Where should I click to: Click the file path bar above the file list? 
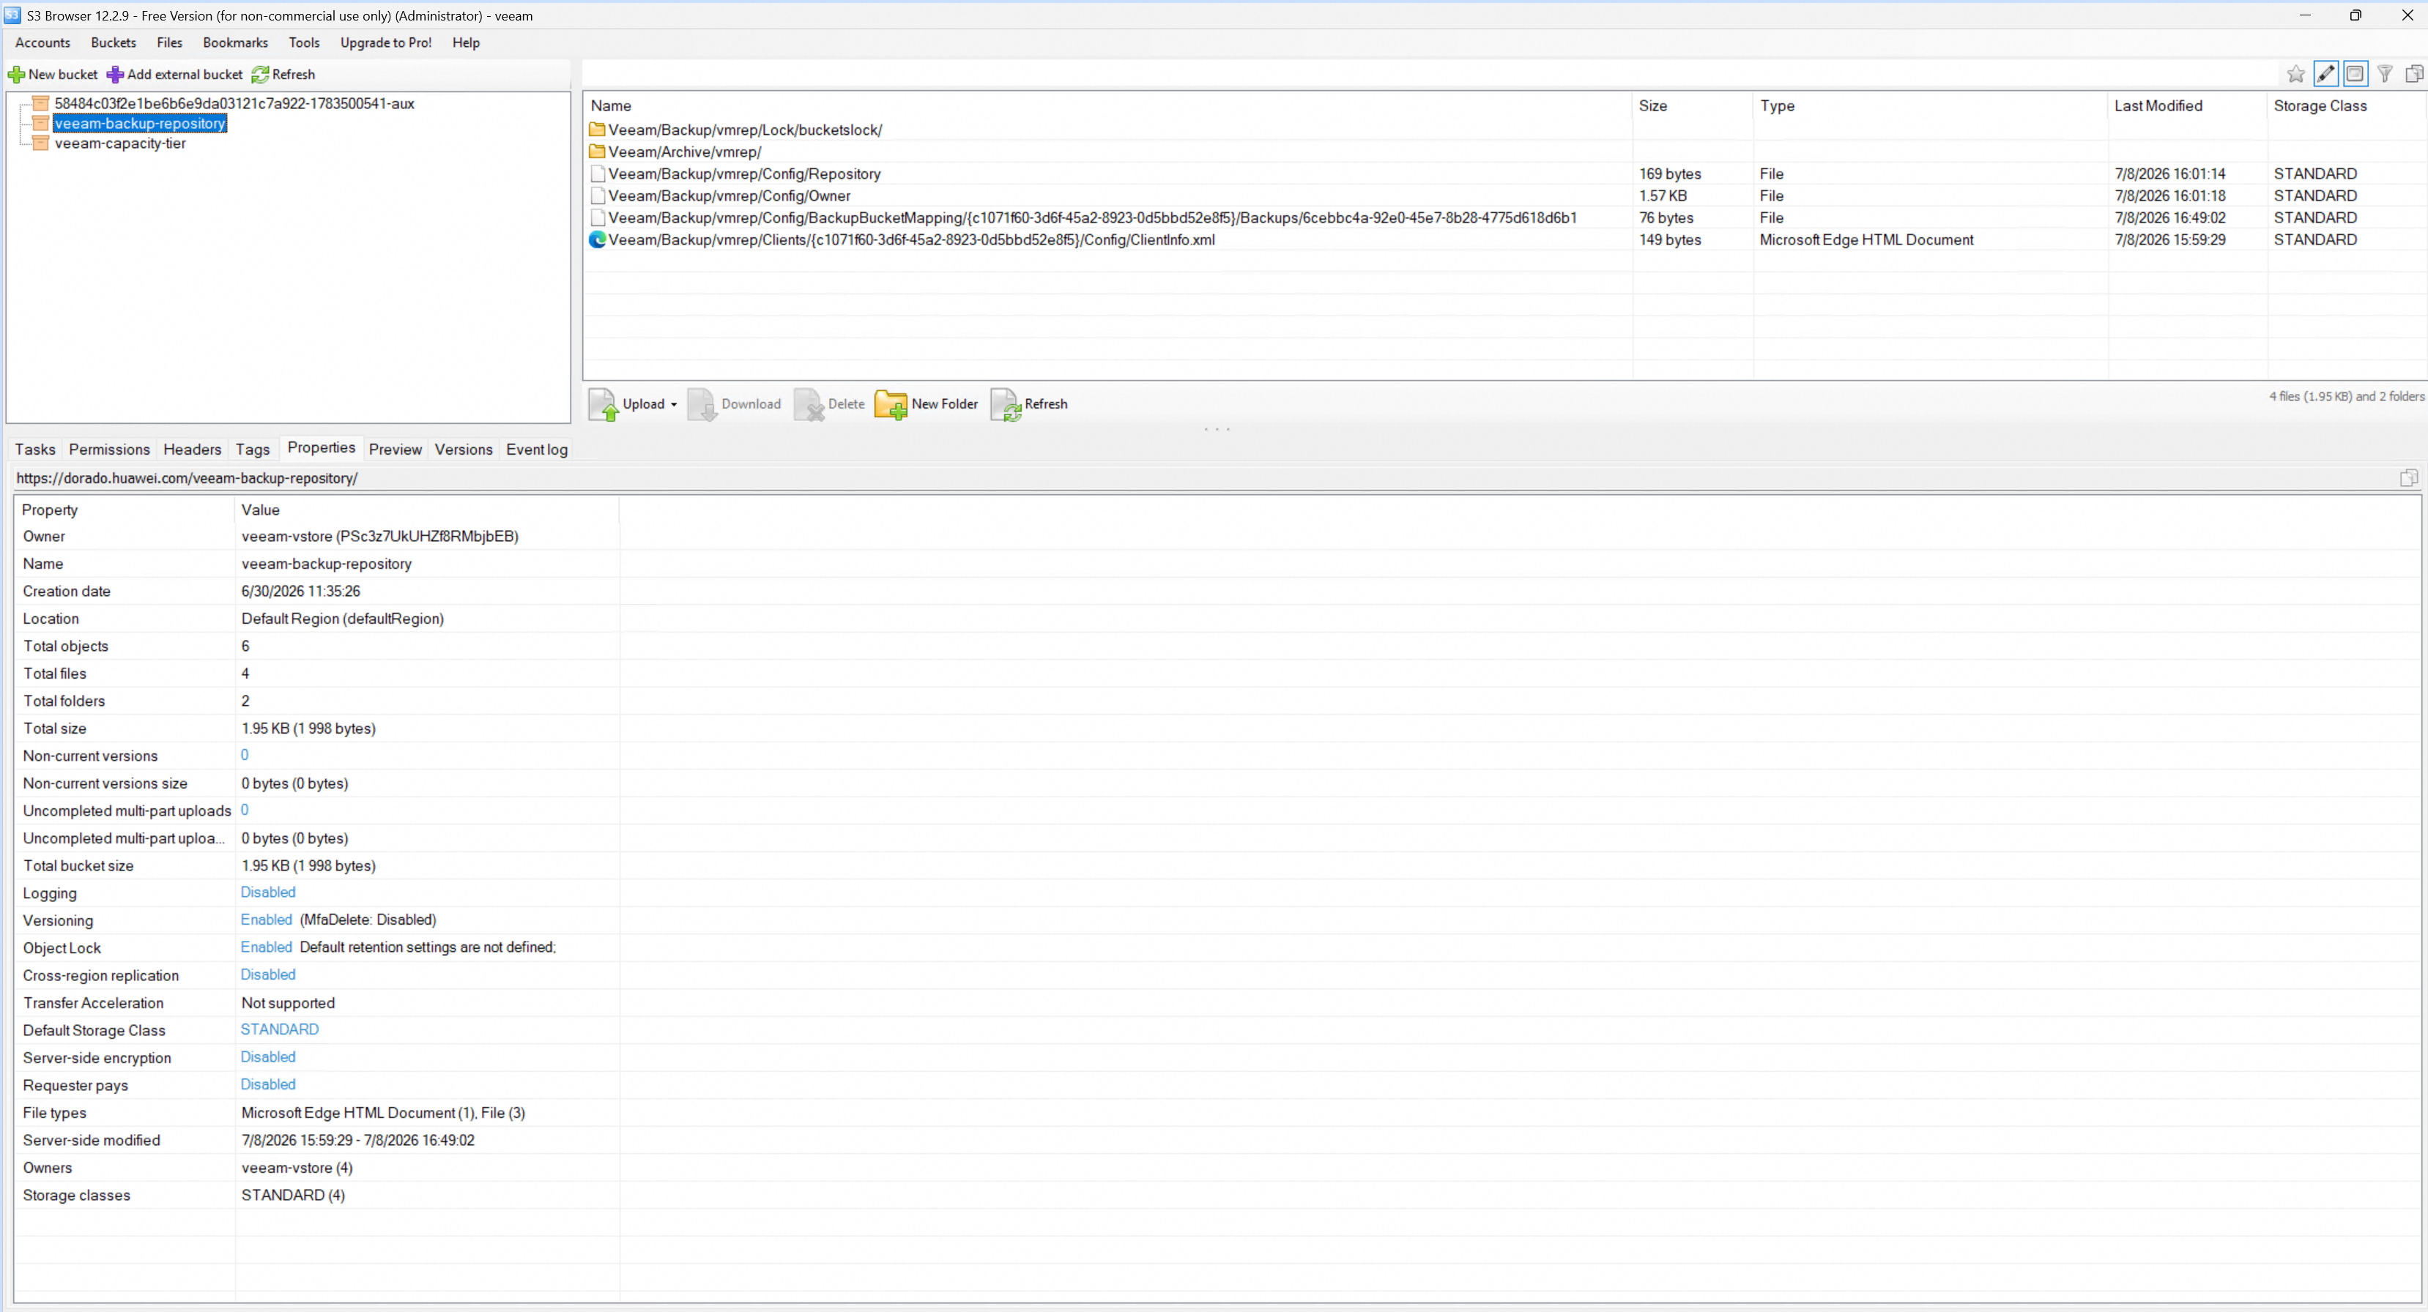pos(1428,73)
